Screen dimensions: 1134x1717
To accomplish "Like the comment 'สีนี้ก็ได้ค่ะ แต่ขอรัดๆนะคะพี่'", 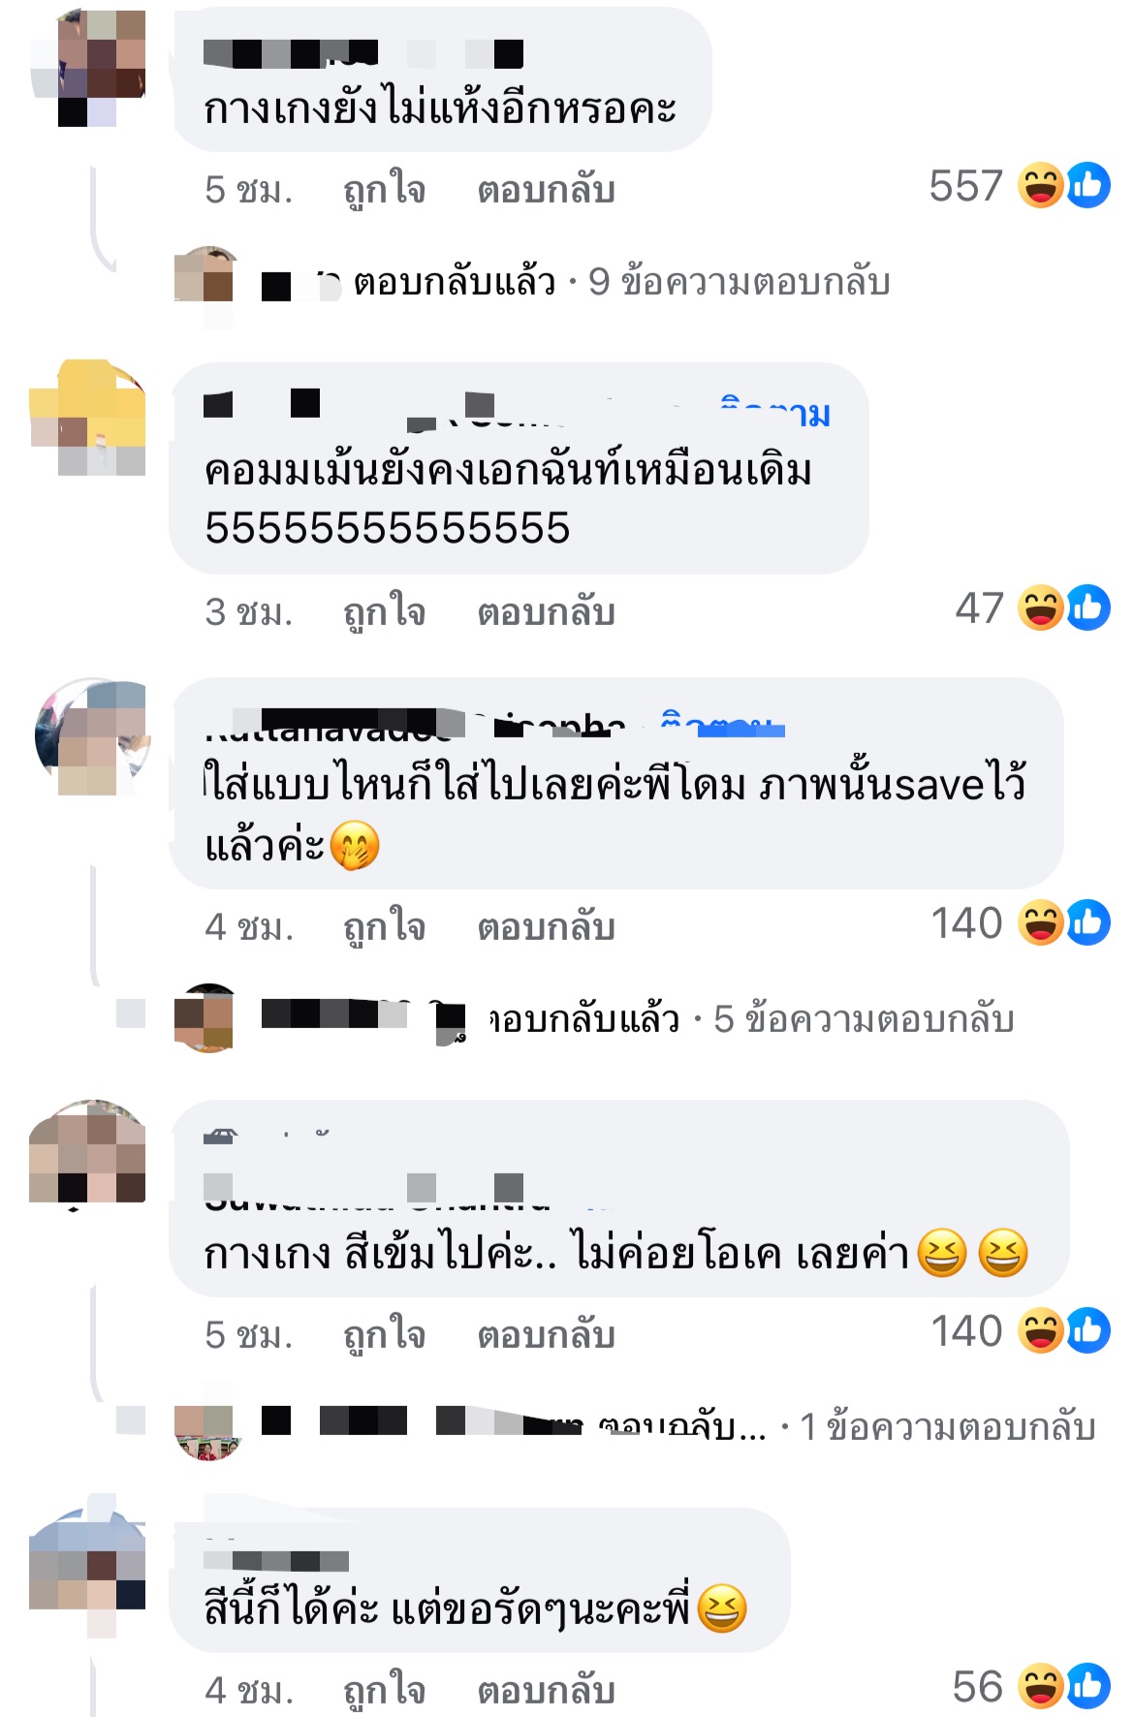I will pyautogui.click(x=385, y=1690).
